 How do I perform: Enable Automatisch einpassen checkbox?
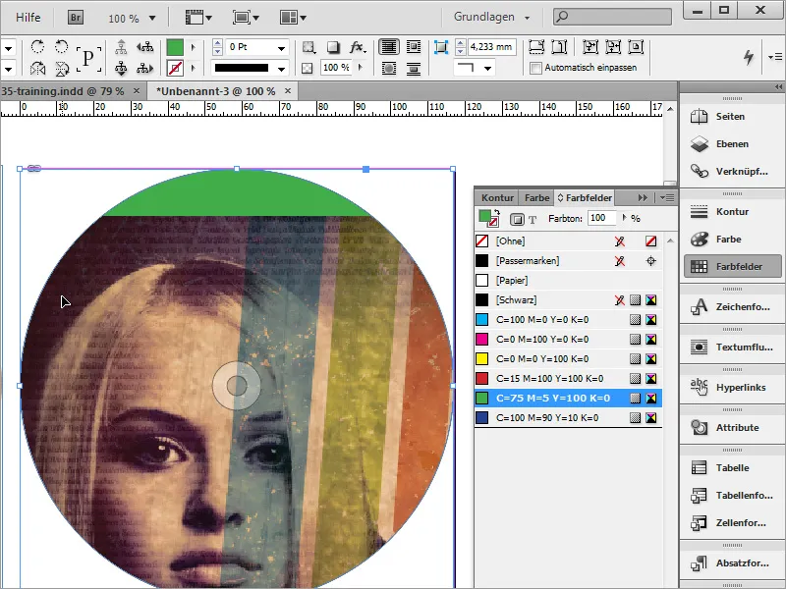[535, 68]
